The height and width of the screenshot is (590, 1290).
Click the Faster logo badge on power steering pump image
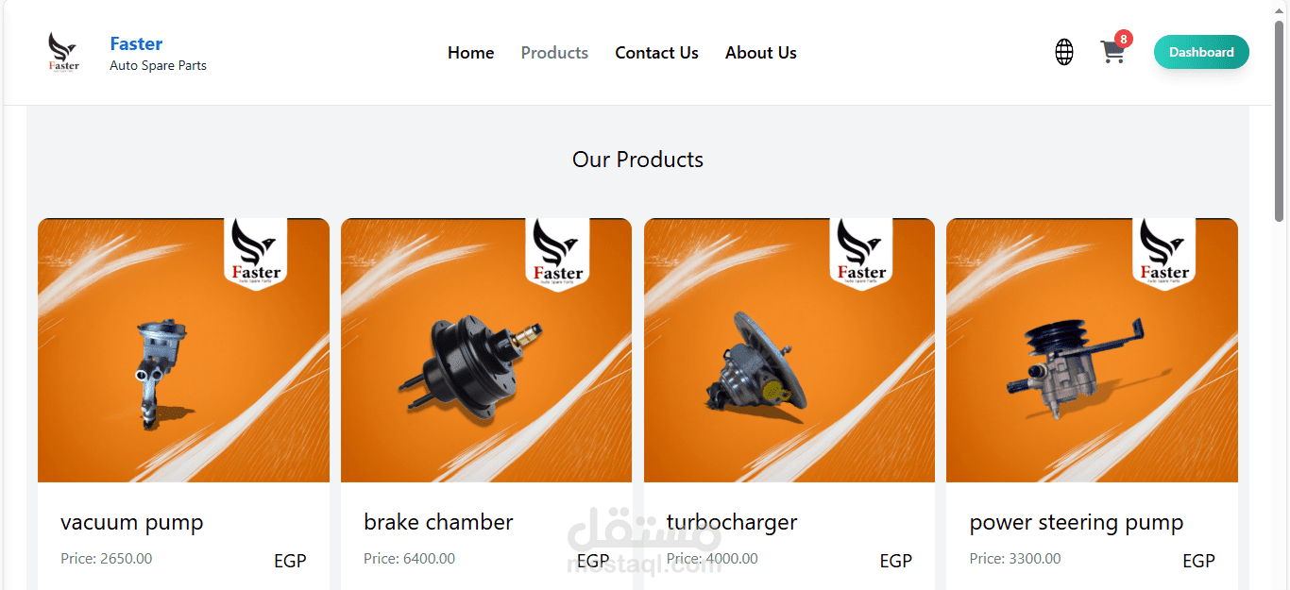tap(1164, 254)
